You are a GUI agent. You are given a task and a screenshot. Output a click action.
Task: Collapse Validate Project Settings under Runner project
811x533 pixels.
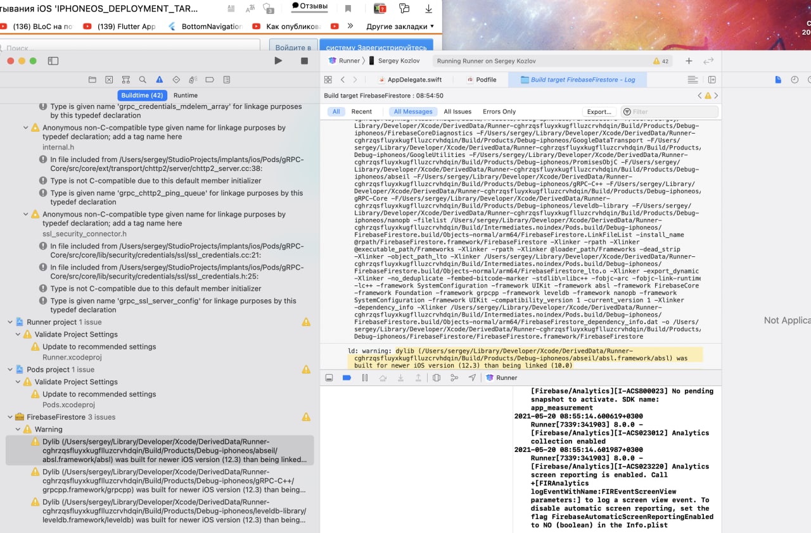[x=18, y=334]
